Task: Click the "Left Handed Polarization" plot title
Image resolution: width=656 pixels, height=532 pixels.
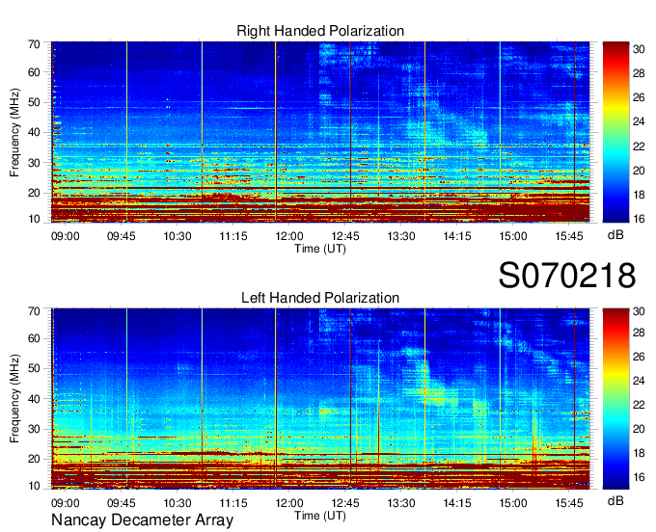Action: pos(320,298)
